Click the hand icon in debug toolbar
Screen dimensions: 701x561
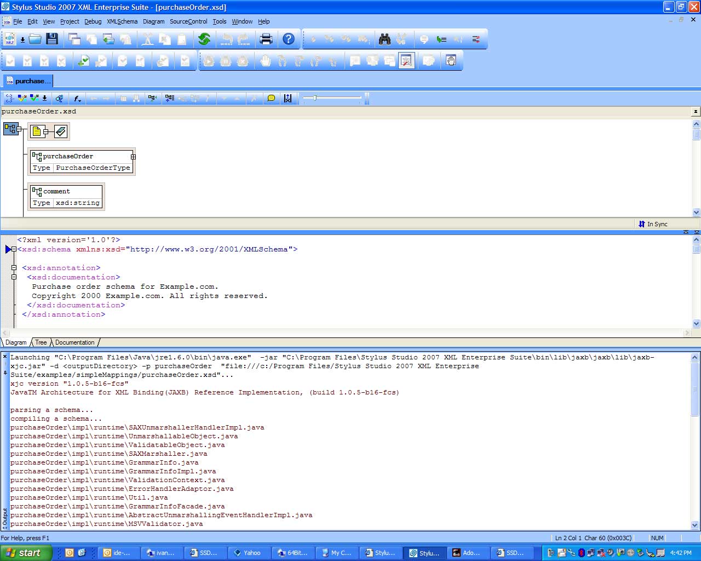pyautogui.click(x=266, y=61)
